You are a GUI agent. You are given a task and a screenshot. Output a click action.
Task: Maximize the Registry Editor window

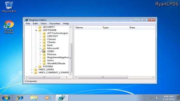[144, 20]
